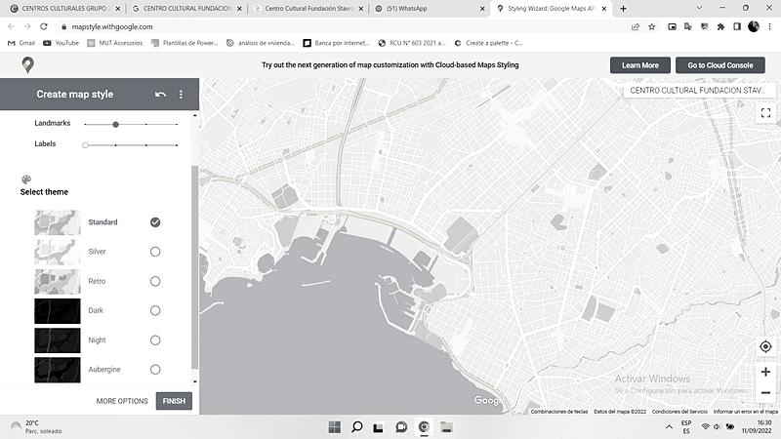Open the weather widget on the taskbar
Viewport: 781px width, 439px height.
[x=36, y=427]
